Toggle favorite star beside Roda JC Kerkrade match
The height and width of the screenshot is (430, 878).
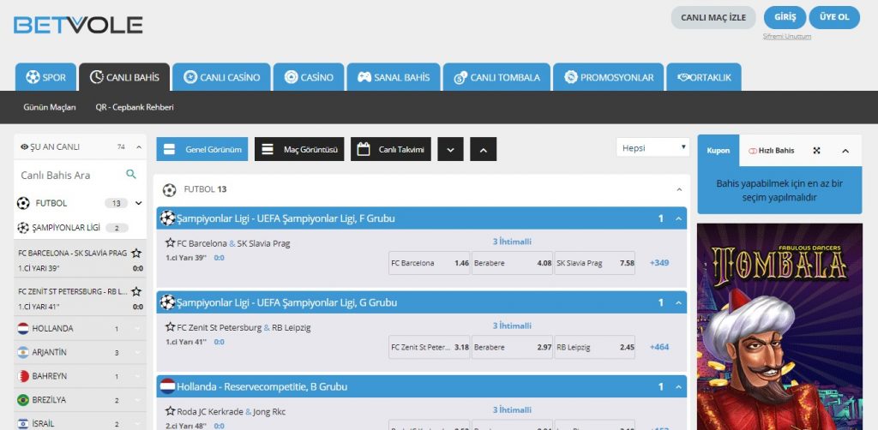tap(170, 410)
